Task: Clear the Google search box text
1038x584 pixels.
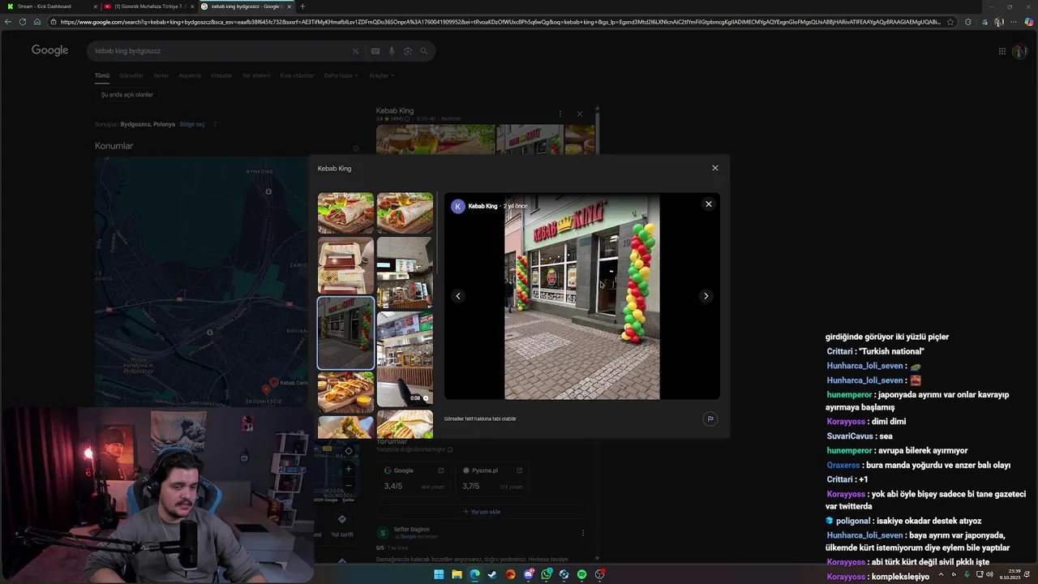Action: tap(355, 51)
